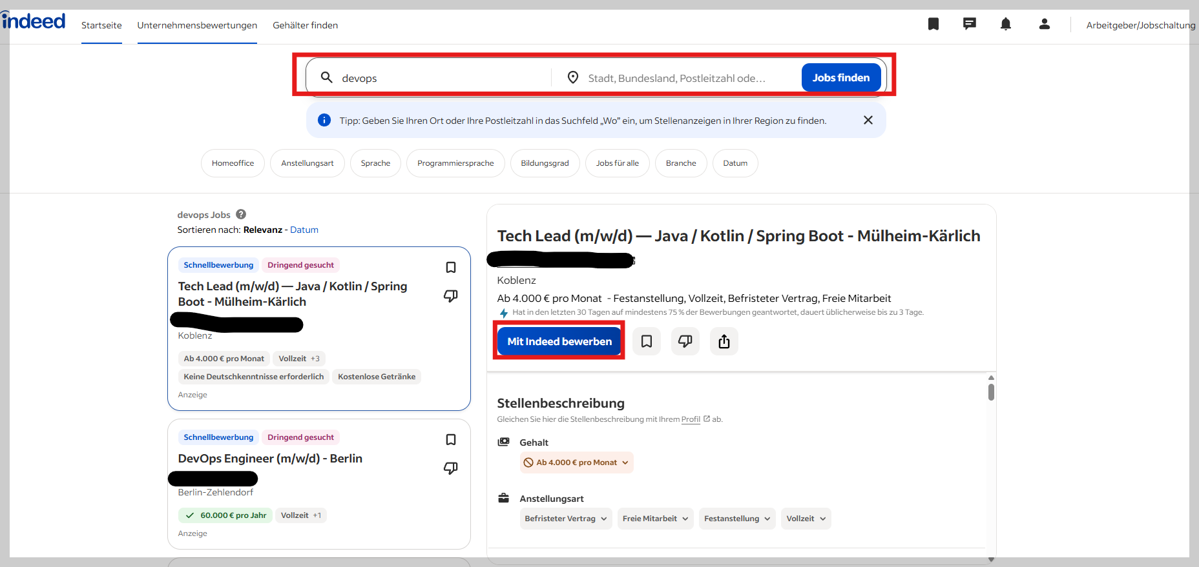Screen dimensions: 1199x567
Task: Click the scroll up arrow of job description
Action: [x=991, y=377]
